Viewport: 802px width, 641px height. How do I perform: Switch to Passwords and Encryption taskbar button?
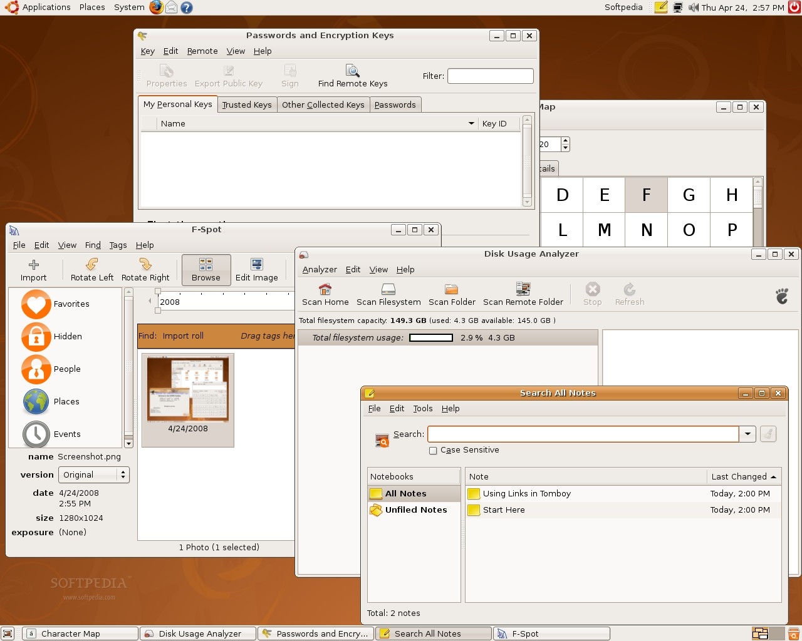(x=316, y=633)
